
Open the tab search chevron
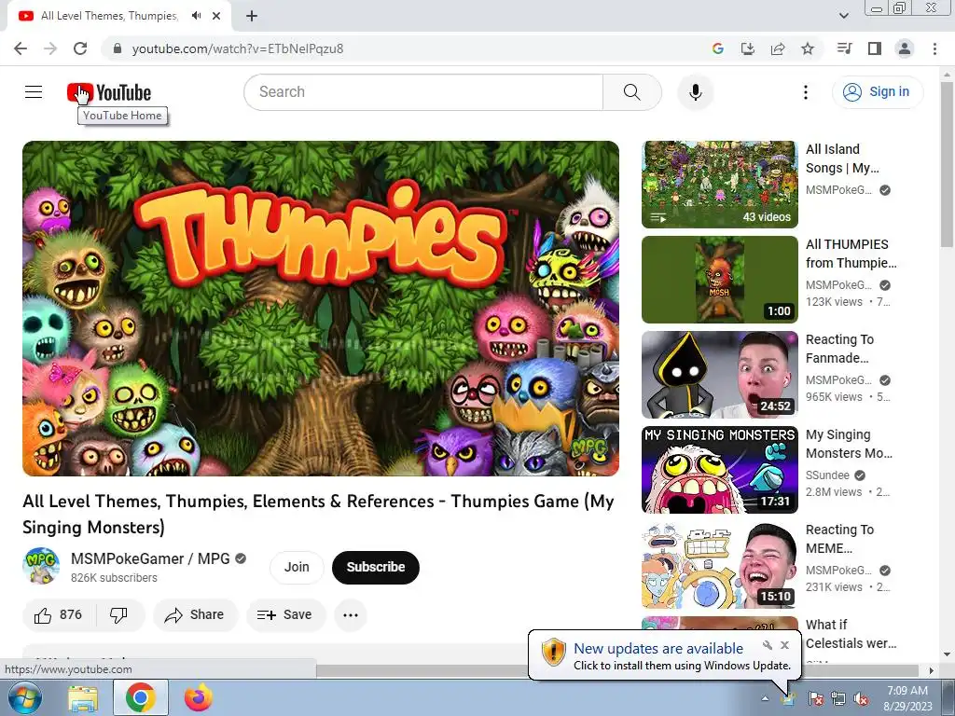pos(843,16)
